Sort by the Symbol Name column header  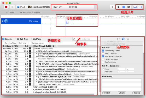tap(38, 43)
